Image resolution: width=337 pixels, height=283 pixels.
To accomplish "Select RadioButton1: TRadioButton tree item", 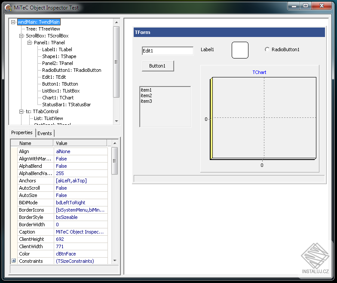I will point(71,70).
